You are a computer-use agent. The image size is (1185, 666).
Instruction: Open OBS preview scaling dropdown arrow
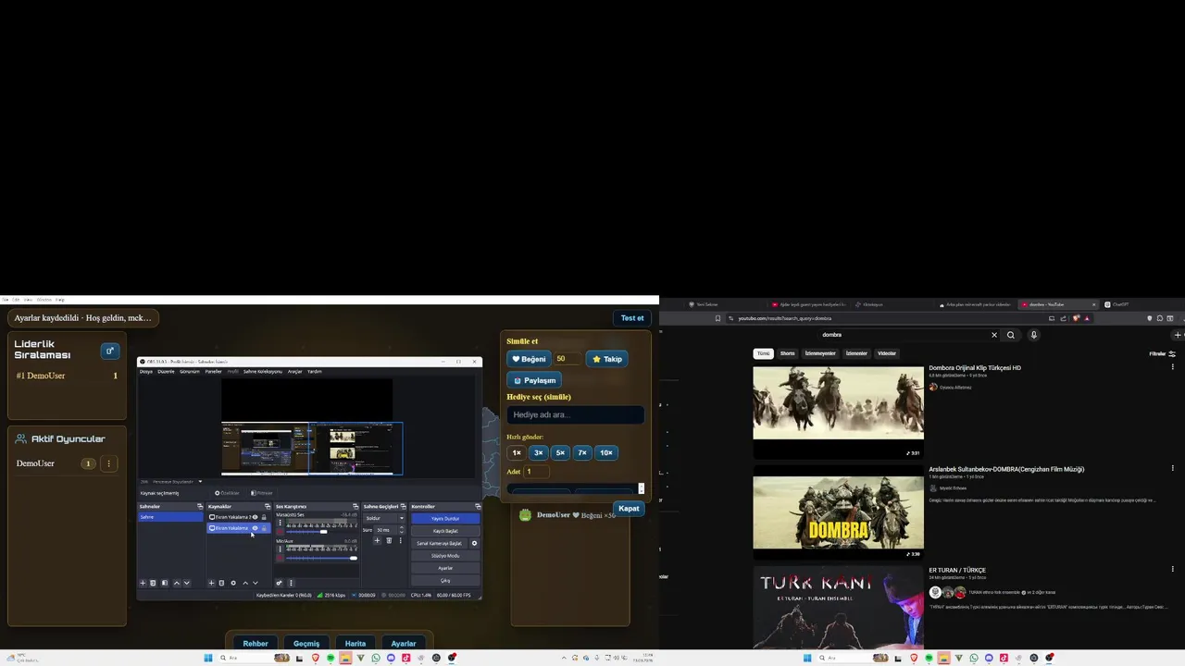200,481
